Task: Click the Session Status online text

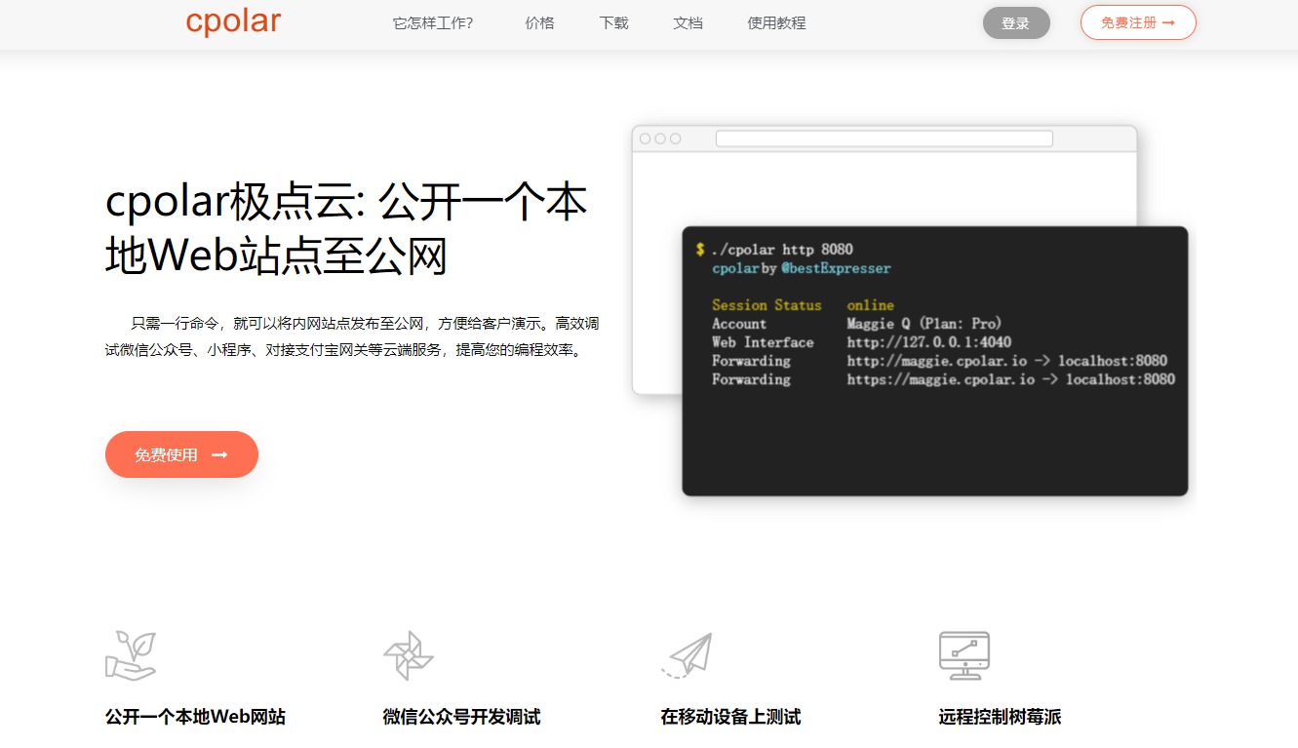Action: coord(803,305)
